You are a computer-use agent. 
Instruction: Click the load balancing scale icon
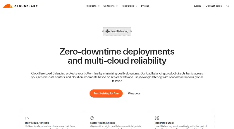pyautogui.click(x=107, y=31)
